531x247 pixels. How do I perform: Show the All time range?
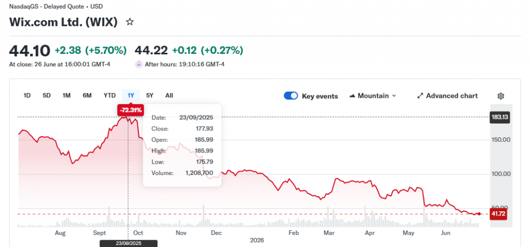170,95
